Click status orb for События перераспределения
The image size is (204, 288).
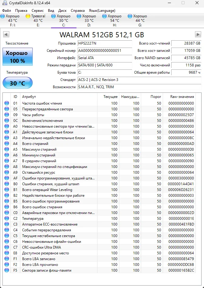point(7,230)
